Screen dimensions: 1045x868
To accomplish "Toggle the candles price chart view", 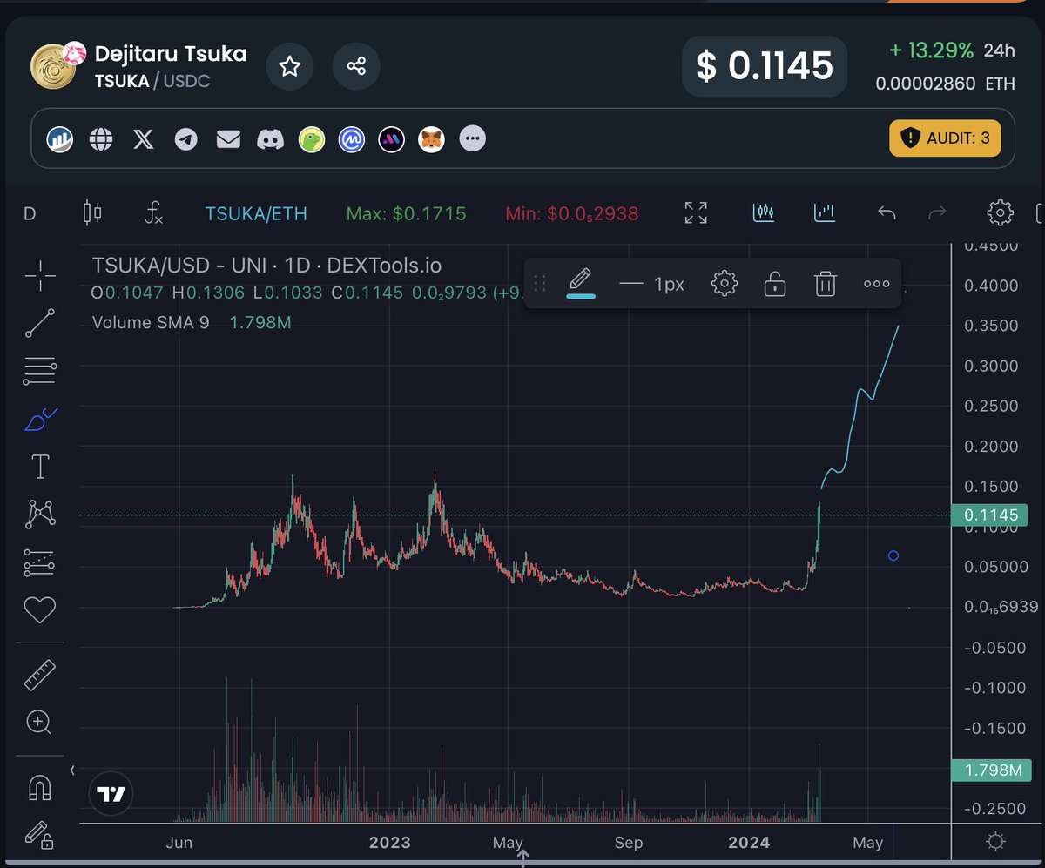I will (764, 212).
